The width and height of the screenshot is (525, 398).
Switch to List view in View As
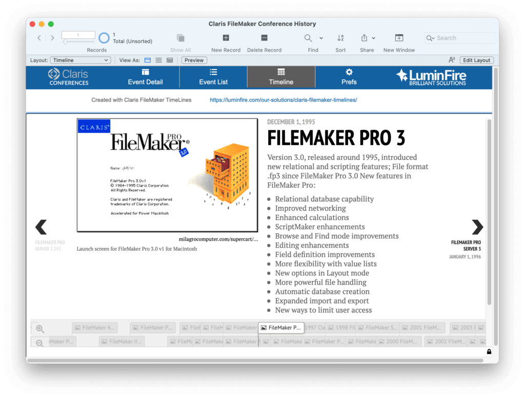point(159,60)
